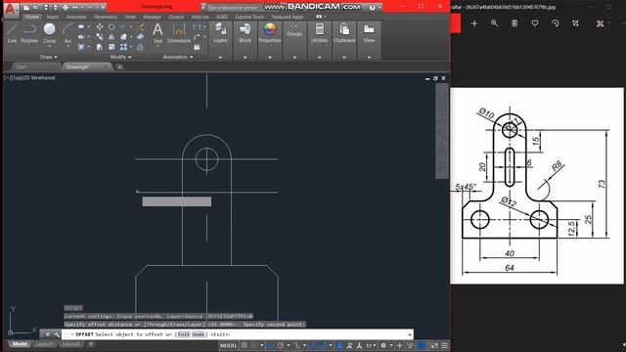Expand the arrow under Utilities panel
The image size is (626, 352).
(320, 58)
